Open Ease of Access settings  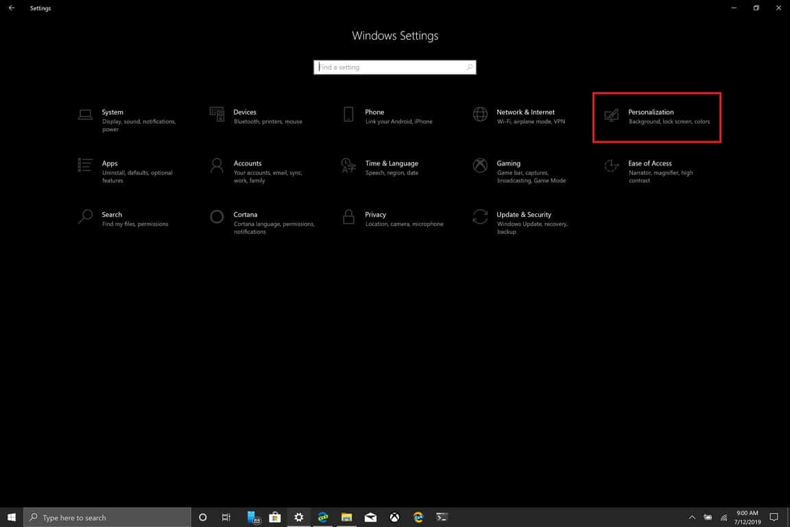point(650,172)
